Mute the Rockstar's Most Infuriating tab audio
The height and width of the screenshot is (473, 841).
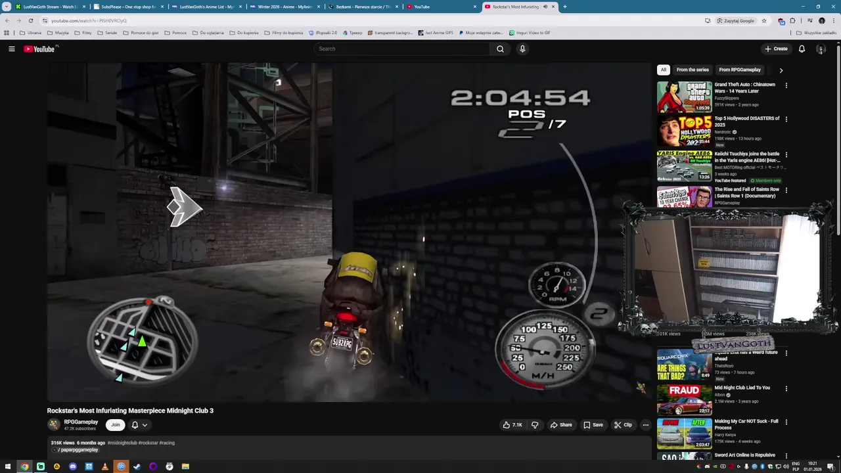545,7
